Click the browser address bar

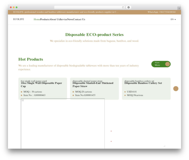89,7
